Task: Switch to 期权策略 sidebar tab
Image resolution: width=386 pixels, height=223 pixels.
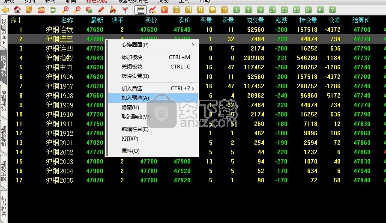Action: point(4,171)
